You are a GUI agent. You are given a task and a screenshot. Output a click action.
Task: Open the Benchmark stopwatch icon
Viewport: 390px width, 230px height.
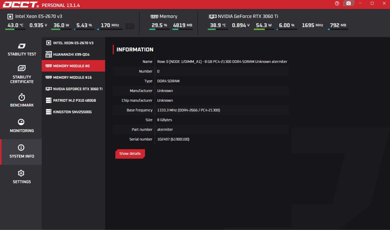pyautogui.click(x=21, y=97)
